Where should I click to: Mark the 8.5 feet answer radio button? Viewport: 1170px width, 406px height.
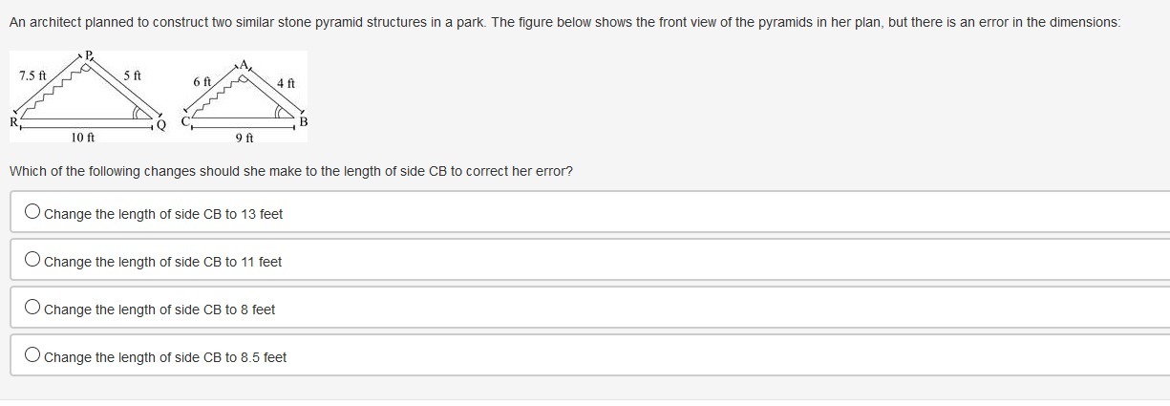click(33, 356)
